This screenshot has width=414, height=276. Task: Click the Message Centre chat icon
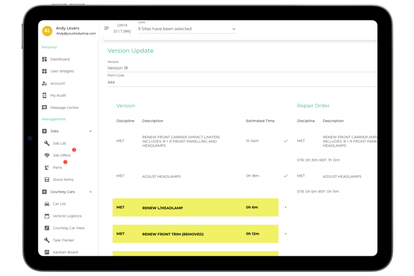[44, 107]
